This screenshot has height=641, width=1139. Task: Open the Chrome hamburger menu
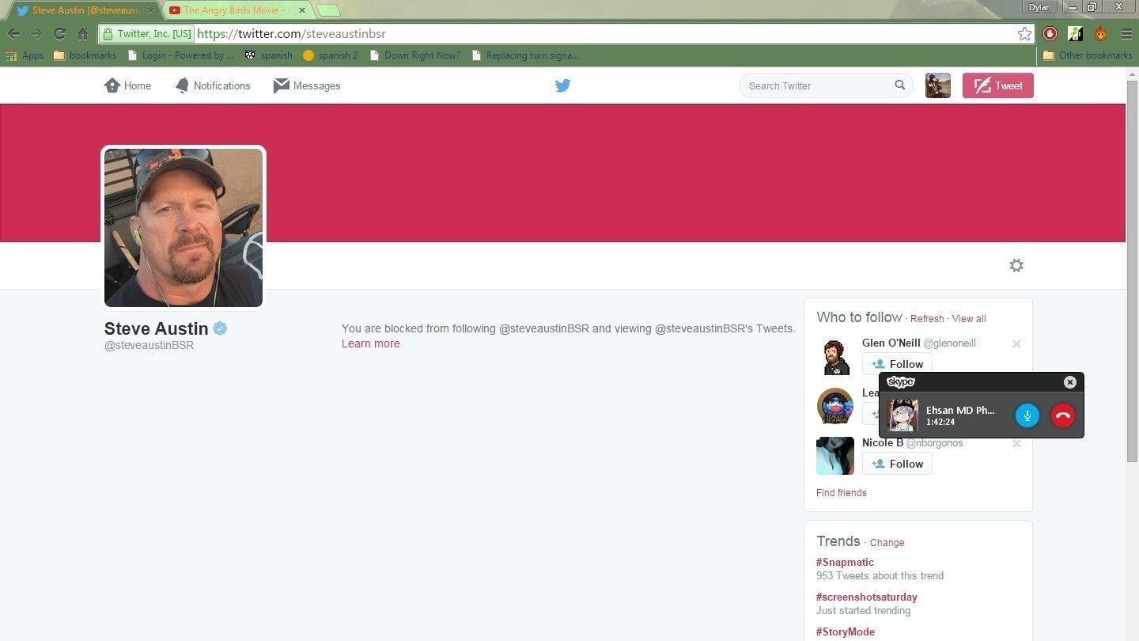[x=1126, y=33]
